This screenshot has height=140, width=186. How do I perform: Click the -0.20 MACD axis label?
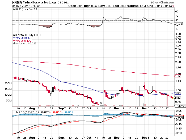(x=178, y=133)
